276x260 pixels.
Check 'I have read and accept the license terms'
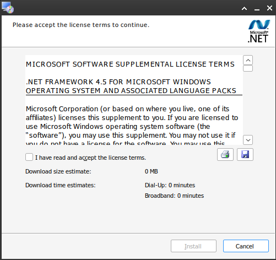pos(29,158)
